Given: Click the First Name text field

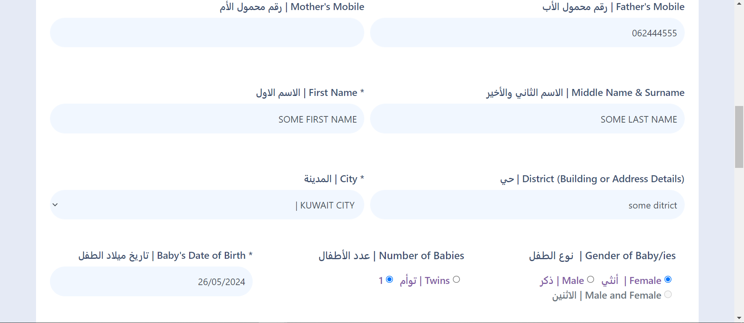Looking at the screenshot, I should 207,119.
